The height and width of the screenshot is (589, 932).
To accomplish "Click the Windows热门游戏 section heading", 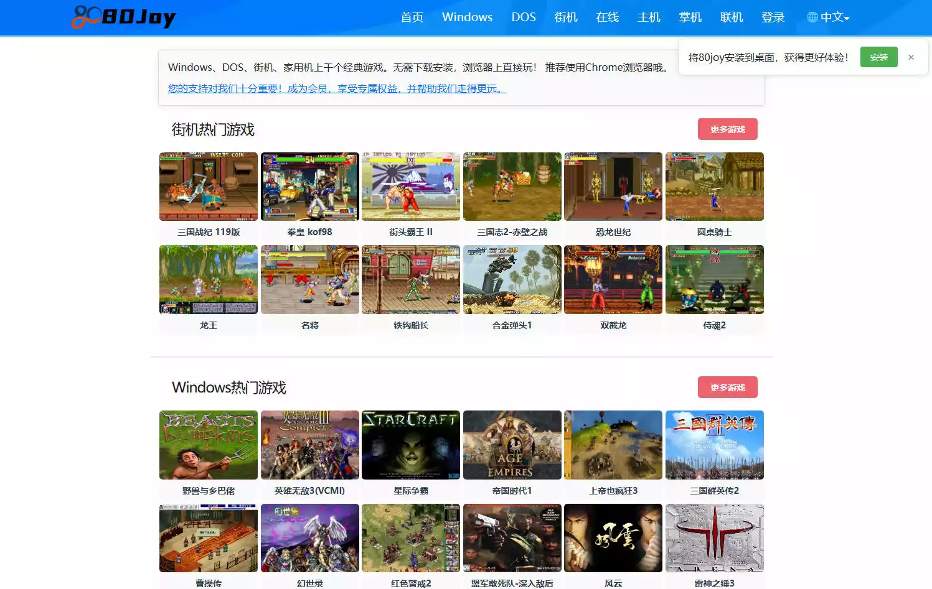I will click(x=229, y=387).
